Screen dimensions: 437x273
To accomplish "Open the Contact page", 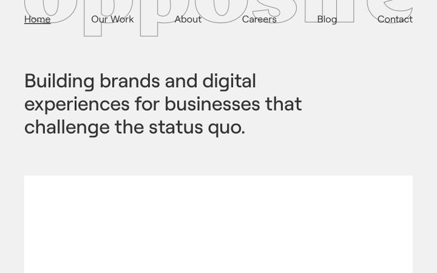I will [395, 19].
